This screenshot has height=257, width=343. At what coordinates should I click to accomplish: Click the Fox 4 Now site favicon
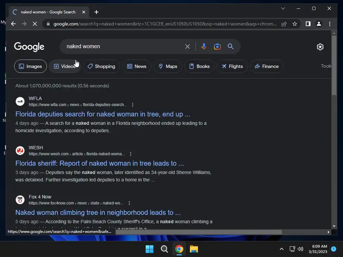(20, 200)
